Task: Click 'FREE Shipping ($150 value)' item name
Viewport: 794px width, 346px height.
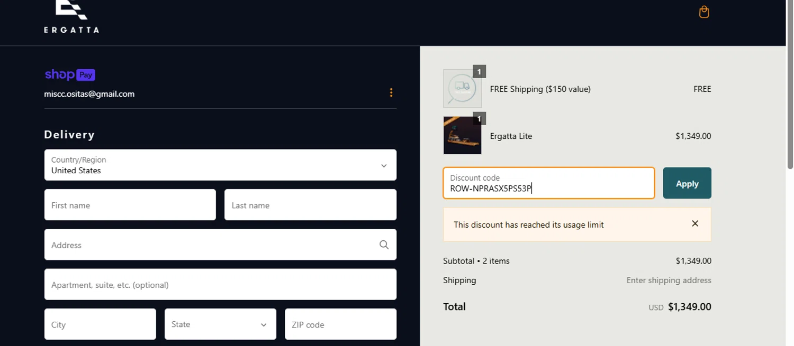Action: [x=540, y=89]
